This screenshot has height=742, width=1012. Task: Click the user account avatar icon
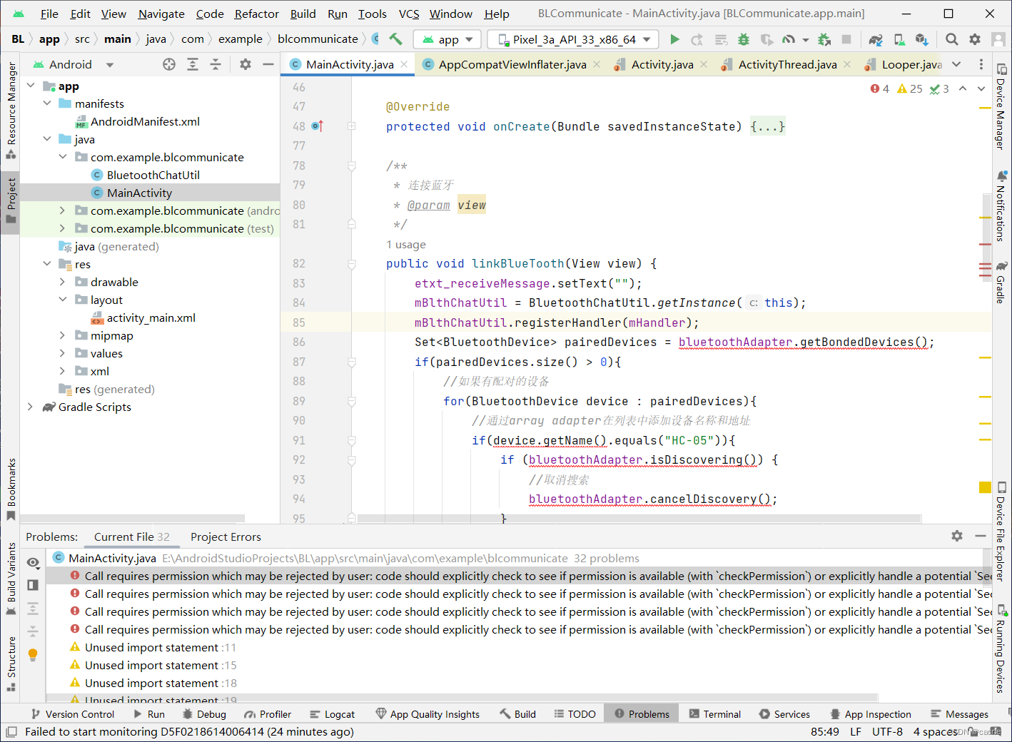(x=998, y=39)
